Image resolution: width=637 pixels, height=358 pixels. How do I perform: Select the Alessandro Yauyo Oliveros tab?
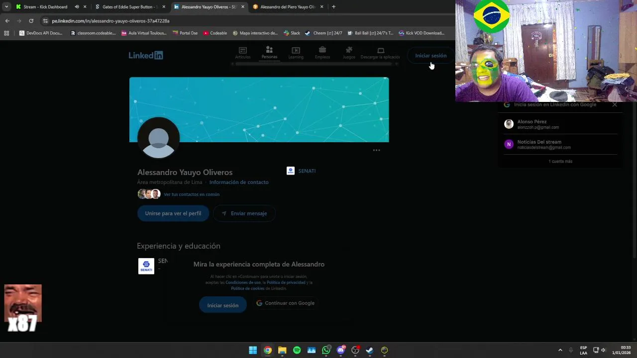209,7
